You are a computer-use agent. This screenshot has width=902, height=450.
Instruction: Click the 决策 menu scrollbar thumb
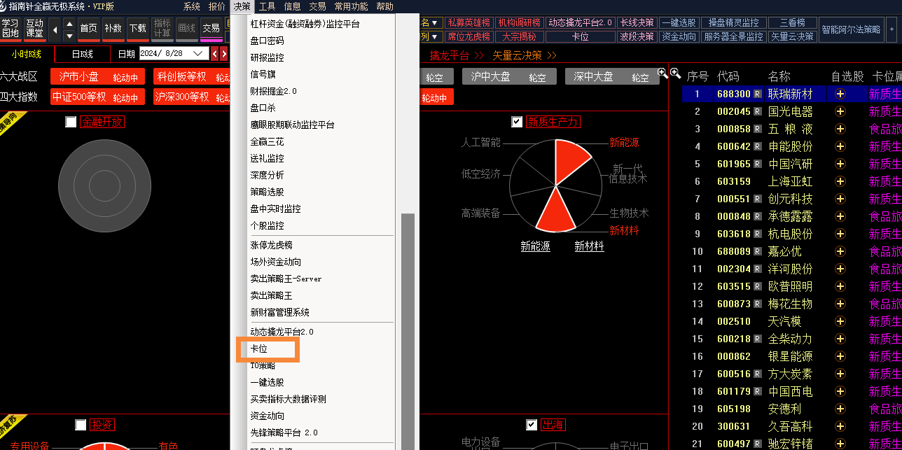(408, 329)
